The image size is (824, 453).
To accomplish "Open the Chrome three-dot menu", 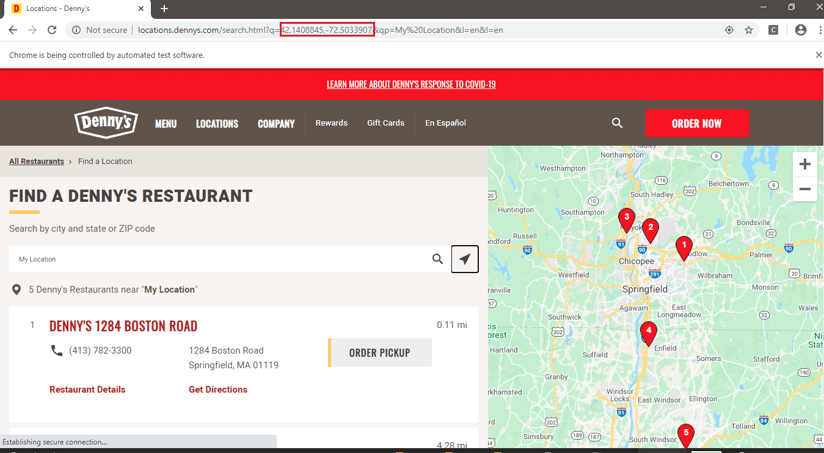I will coord(820,29).
